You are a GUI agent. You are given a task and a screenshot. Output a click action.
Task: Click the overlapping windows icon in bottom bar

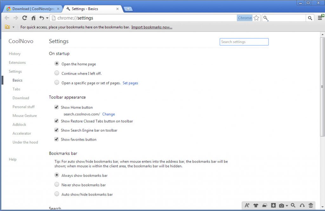point(264,205)
